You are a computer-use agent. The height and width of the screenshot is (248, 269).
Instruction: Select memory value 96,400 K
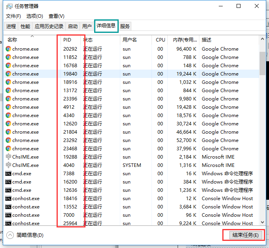point(186,49)
